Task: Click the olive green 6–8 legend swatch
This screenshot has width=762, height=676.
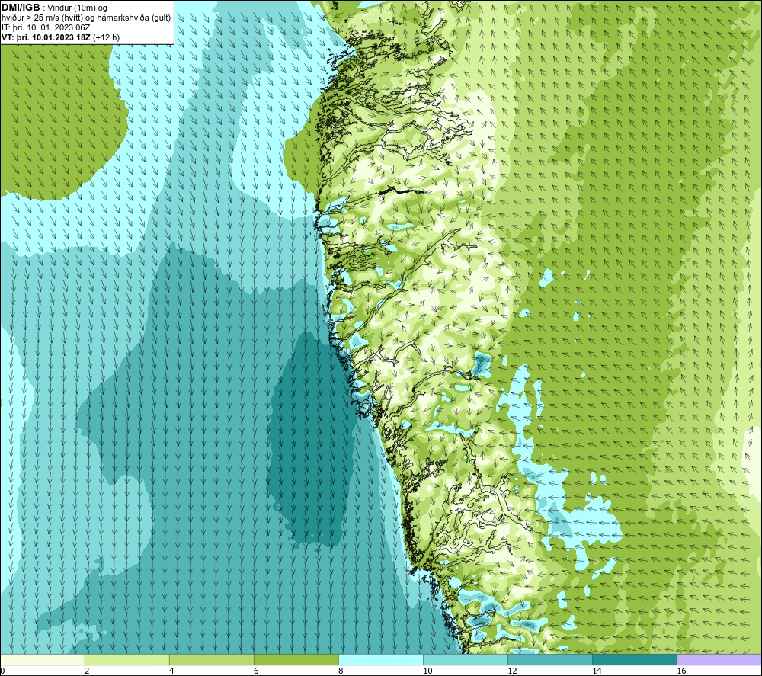Action: point(296,660)
